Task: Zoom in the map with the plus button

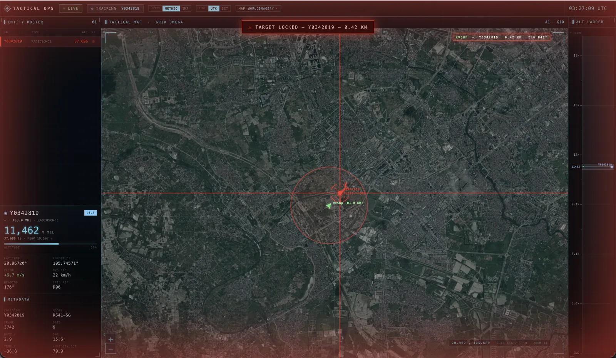Action: pos(110,340)
